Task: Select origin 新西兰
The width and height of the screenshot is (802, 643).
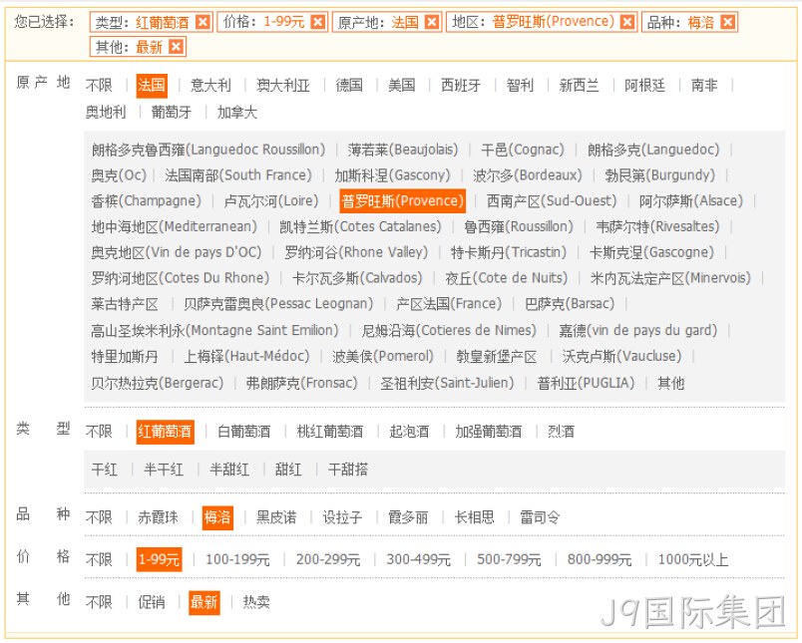Action: pyautogui.click(x=579, y=86)
